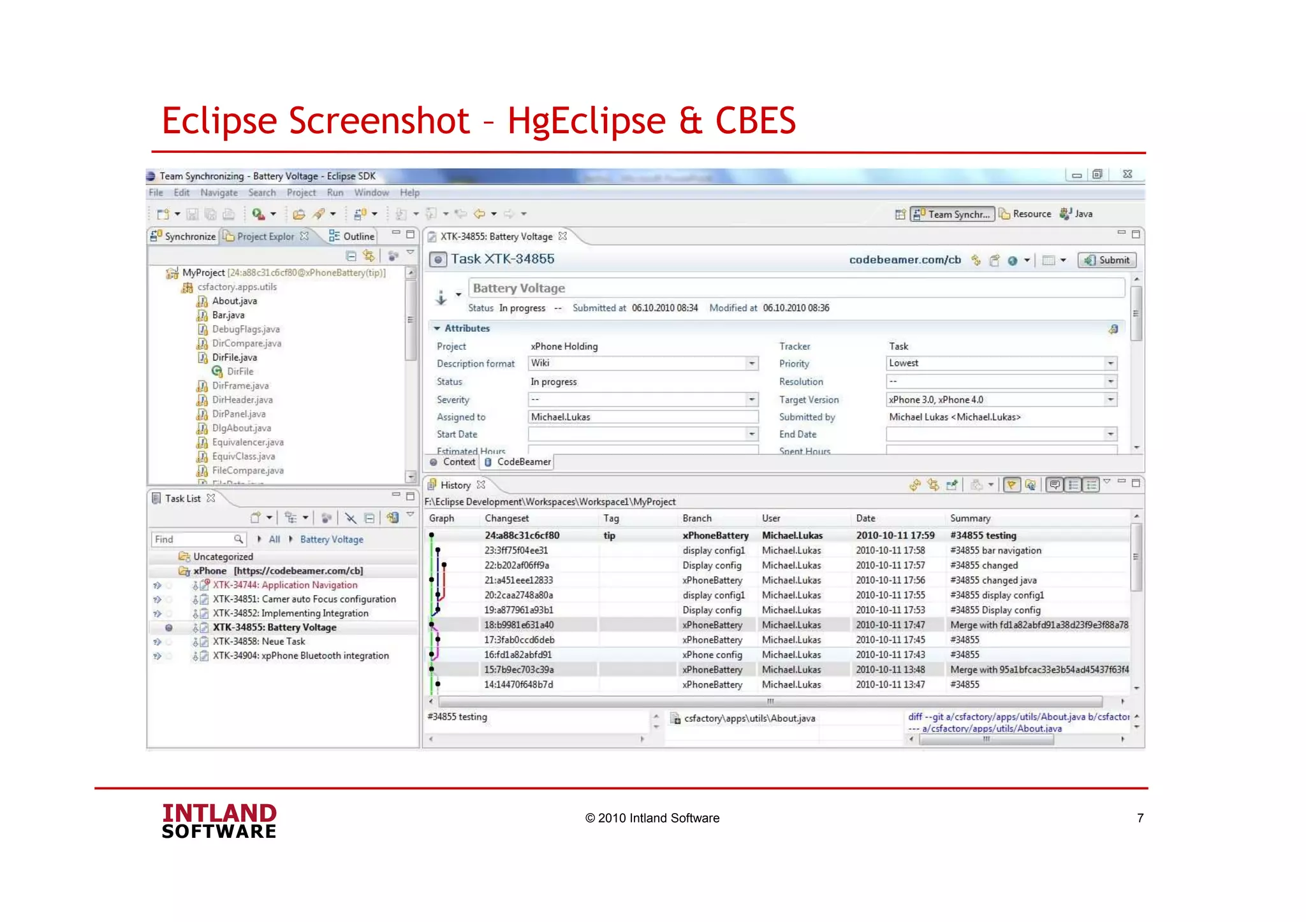Click the Project Explorer vertical scrollbar

(x=411, y=320)
